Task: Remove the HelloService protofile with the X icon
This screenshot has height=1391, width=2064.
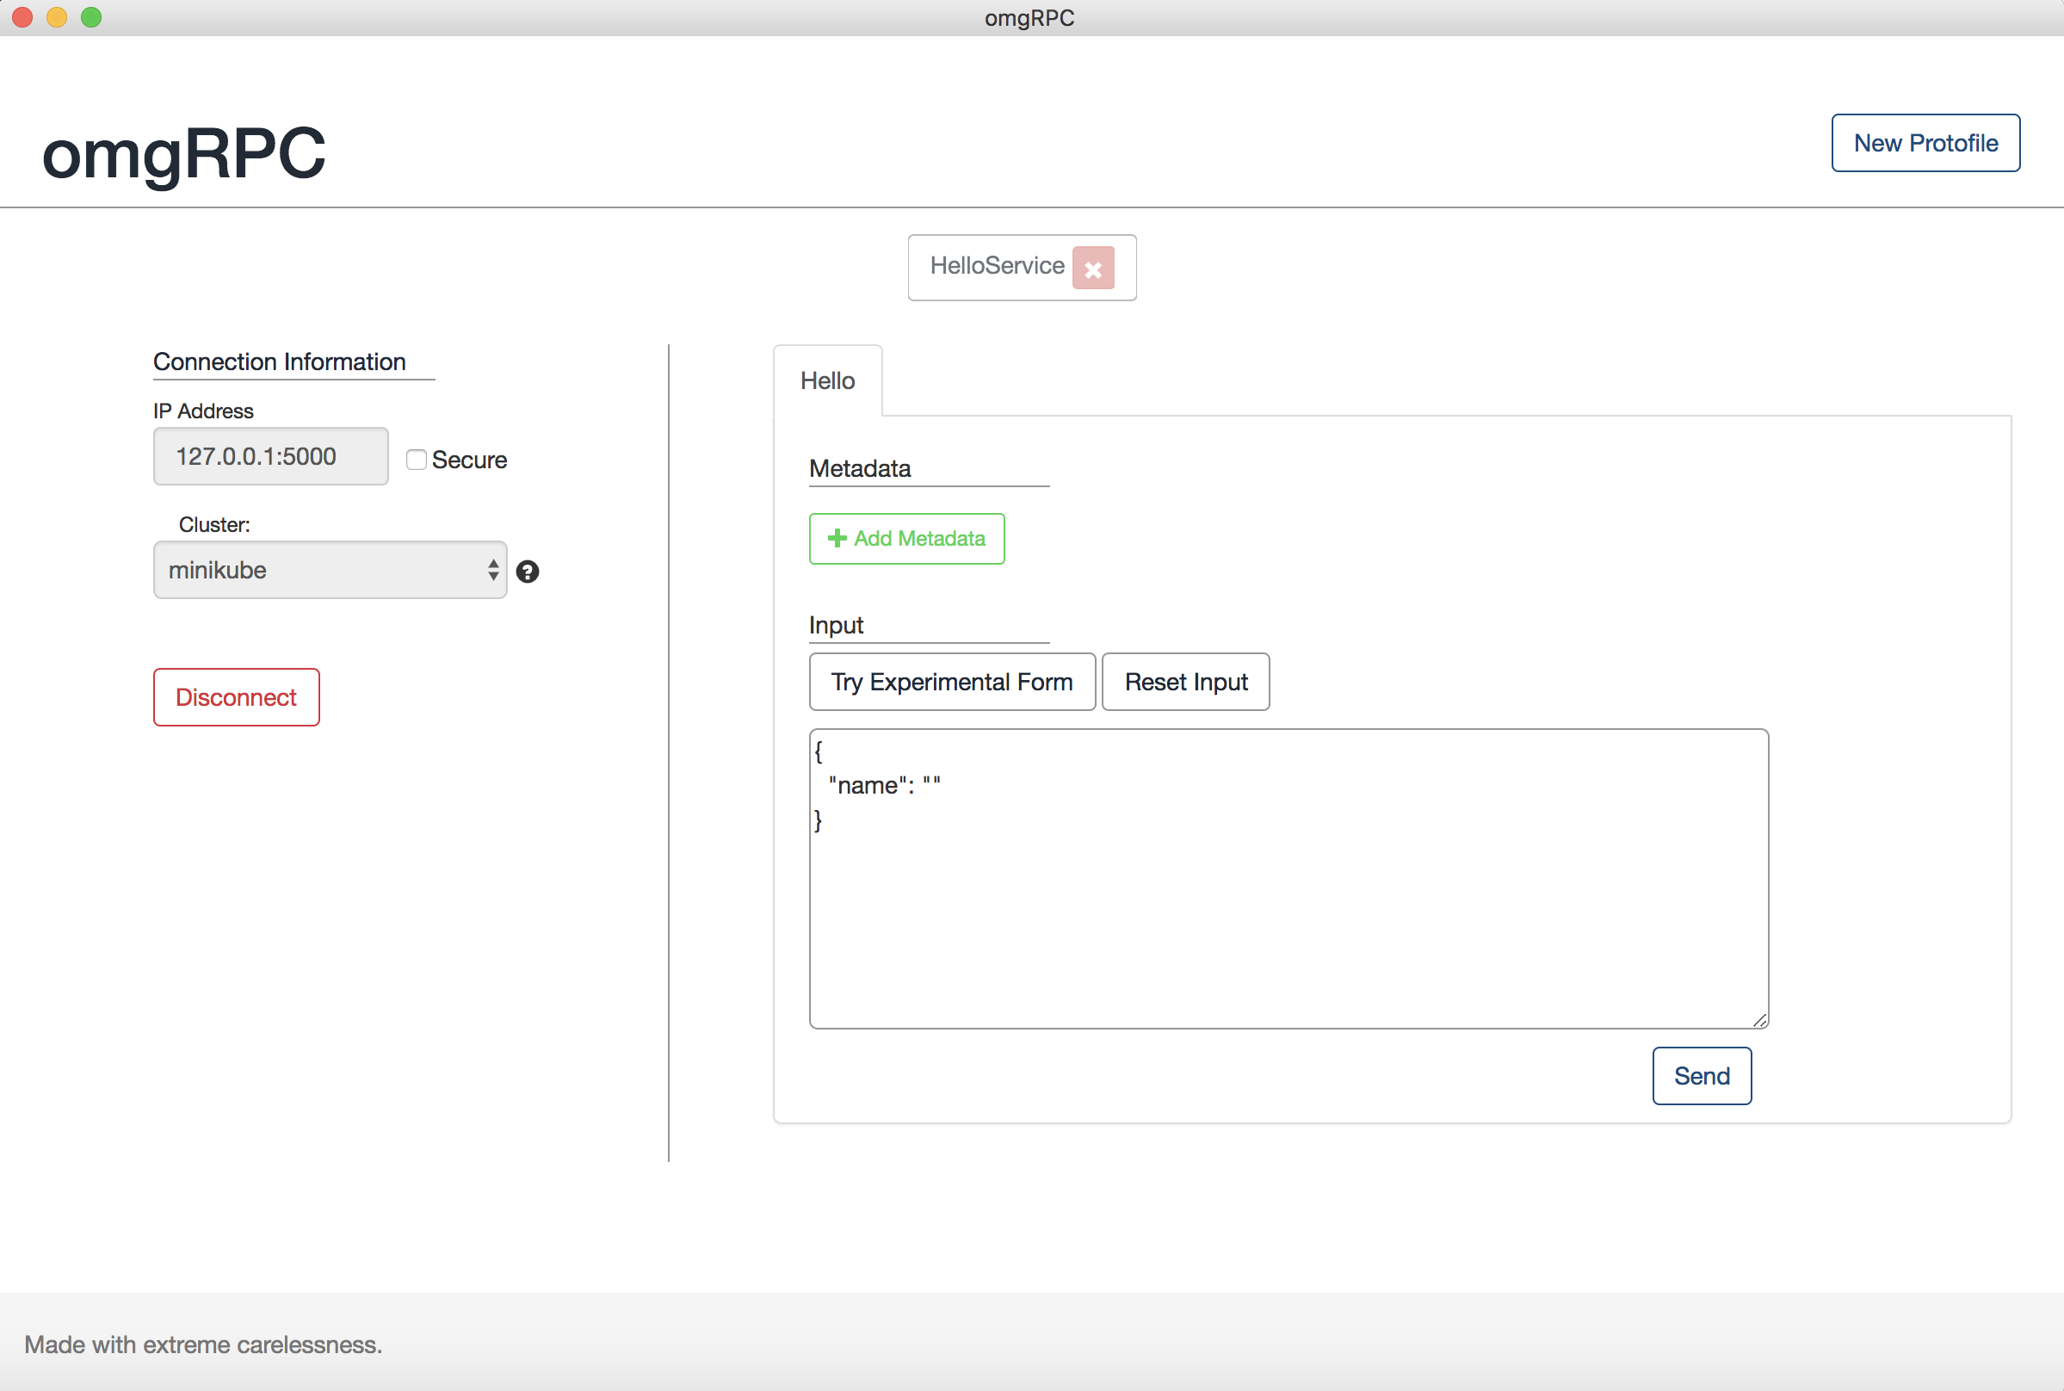Action: click(1093, 268)
